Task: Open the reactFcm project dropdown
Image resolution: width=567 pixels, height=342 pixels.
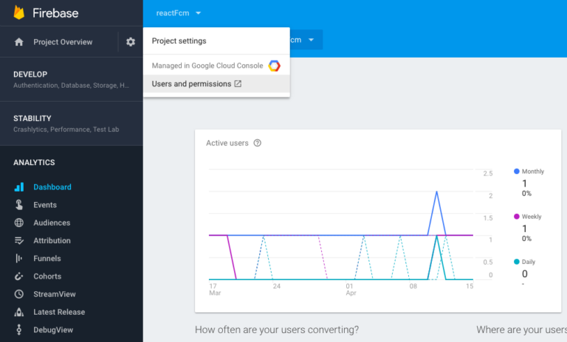Action: [x=179, y=13]
